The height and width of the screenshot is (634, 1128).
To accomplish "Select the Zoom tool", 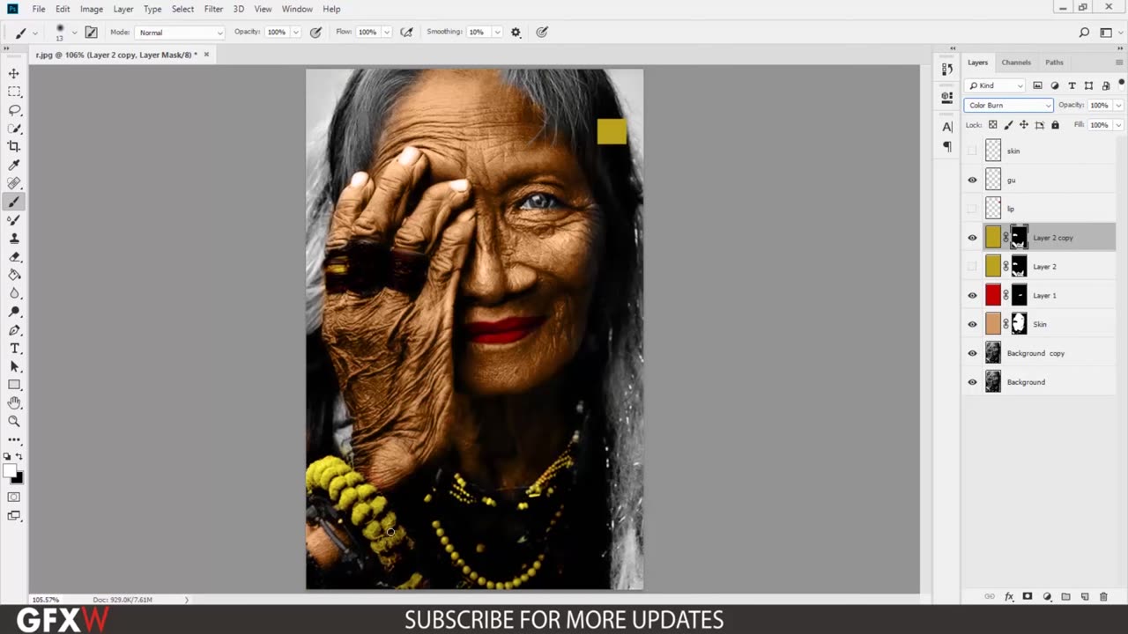I will coord(14,421).
